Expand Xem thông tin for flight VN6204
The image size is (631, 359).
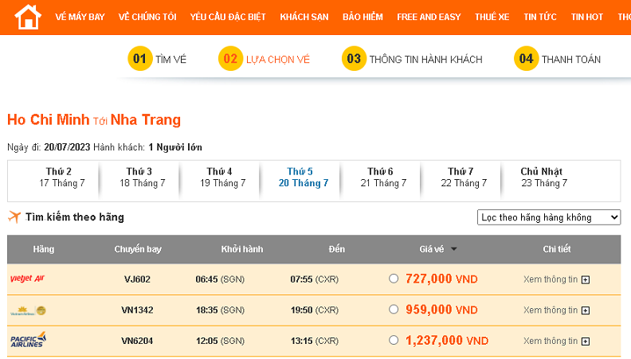[557, 341]
